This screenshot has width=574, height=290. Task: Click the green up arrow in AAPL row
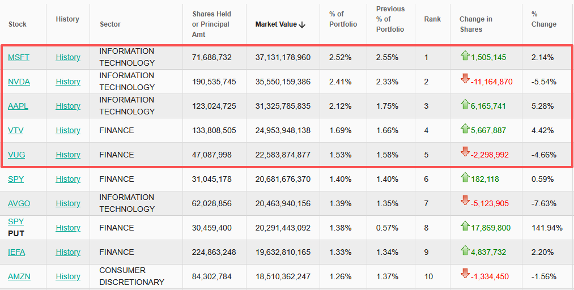[x=465, y=104]
